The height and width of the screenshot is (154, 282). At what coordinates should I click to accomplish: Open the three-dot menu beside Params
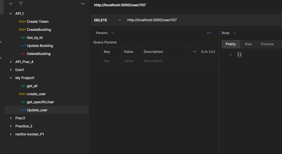click(209, 33)
